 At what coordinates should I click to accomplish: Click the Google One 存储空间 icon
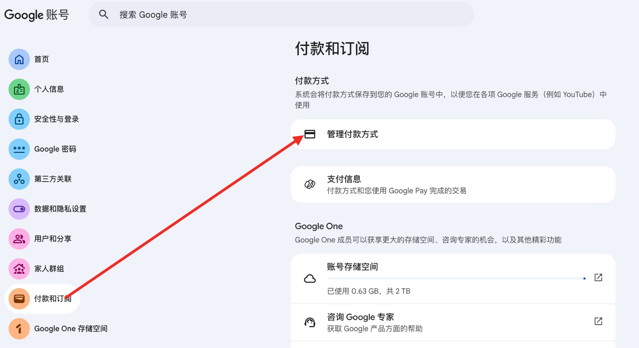coord(19,329)
